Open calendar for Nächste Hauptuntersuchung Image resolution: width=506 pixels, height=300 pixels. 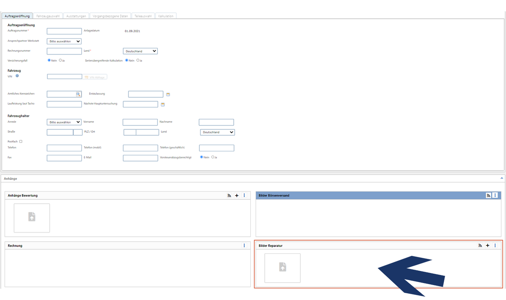point(163,105)
